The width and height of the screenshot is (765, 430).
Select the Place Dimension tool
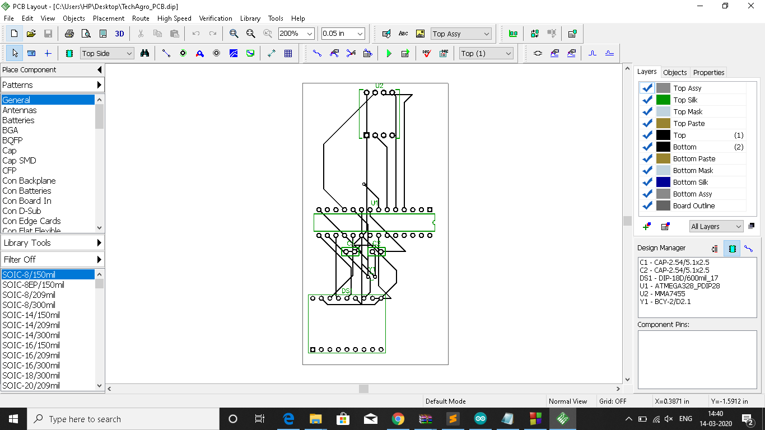[x=272, y=54]
